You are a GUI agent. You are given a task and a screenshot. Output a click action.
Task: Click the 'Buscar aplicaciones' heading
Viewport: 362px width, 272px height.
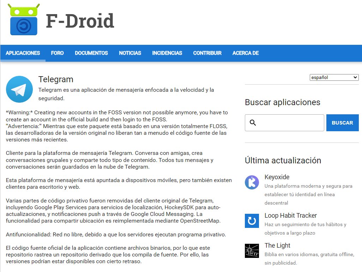[x=283, y=102]
